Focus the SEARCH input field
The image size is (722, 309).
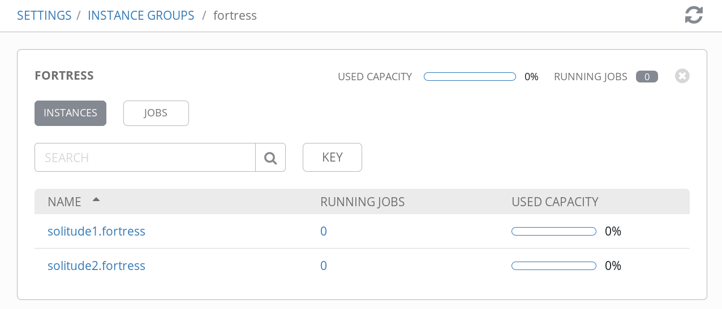(145, 158)
